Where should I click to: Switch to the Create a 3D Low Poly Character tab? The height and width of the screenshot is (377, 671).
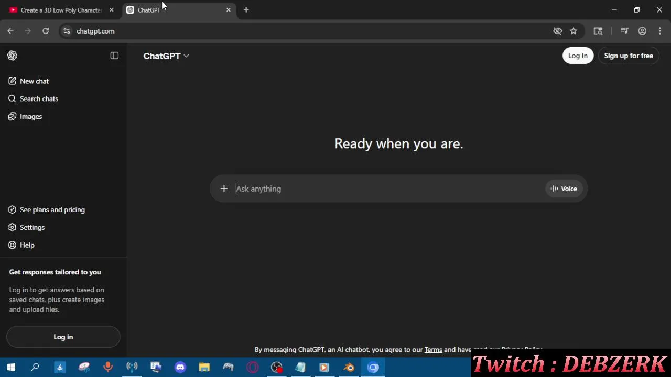coord(60,10)
